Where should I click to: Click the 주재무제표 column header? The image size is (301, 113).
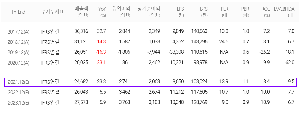52,12
